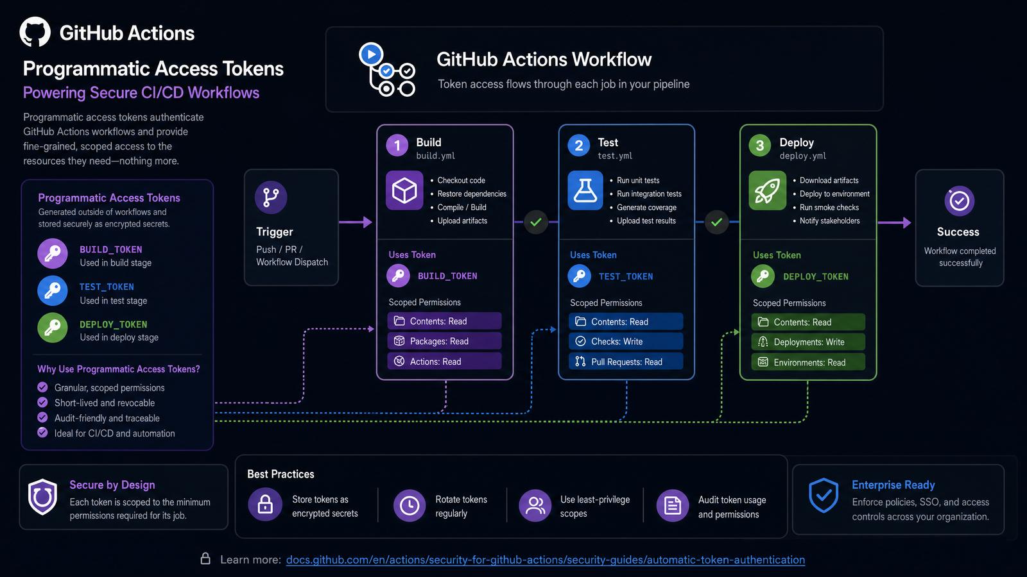Click the shield checkmark icon beside Enterprise Ready
This screenshot has height=577, width=1027.
(824, 496)
